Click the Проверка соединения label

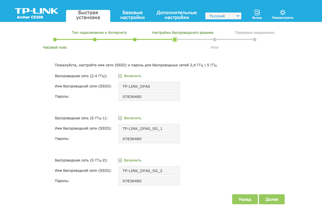click(255, 33)
